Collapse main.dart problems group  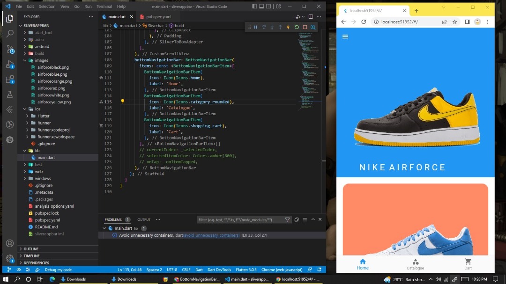click(104, 228)
